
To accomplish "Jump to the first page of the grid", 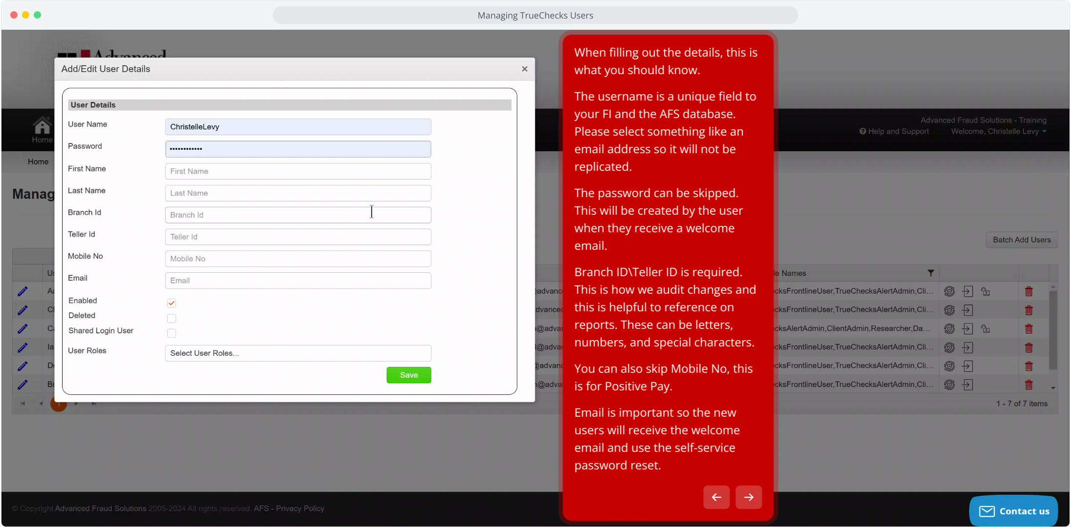I will point(22,404).
